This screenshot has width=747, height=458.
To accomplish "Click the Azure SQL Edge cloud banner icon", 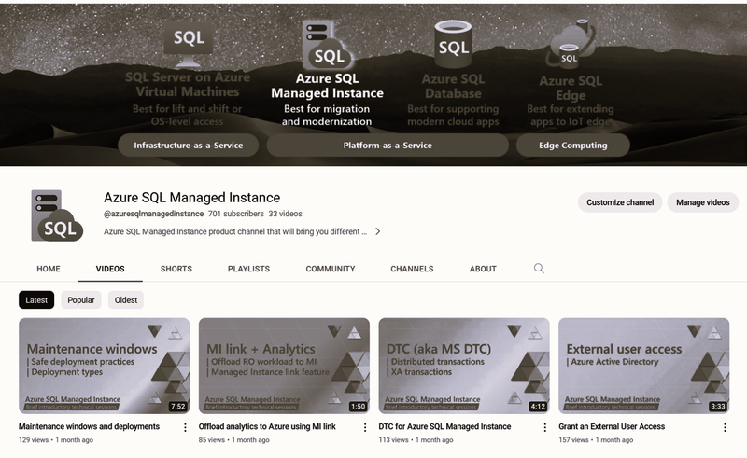I will [x=571, y=44].
